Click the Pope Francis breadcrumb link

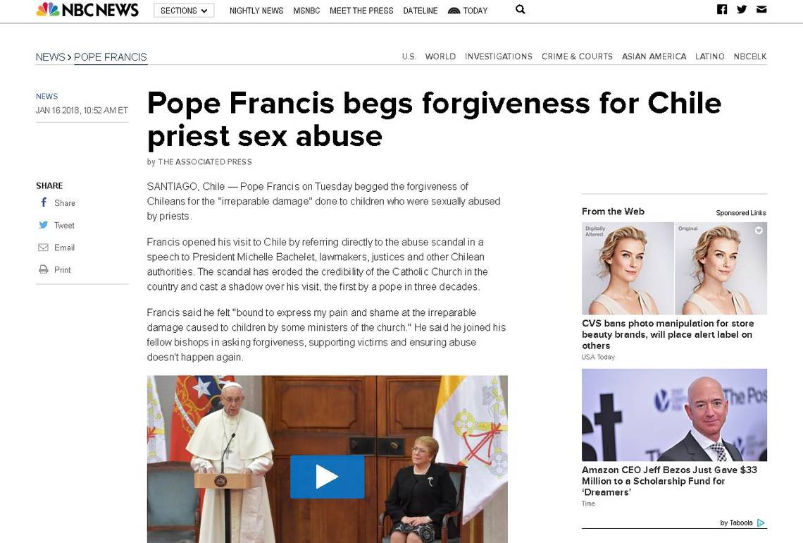point(110,57)
